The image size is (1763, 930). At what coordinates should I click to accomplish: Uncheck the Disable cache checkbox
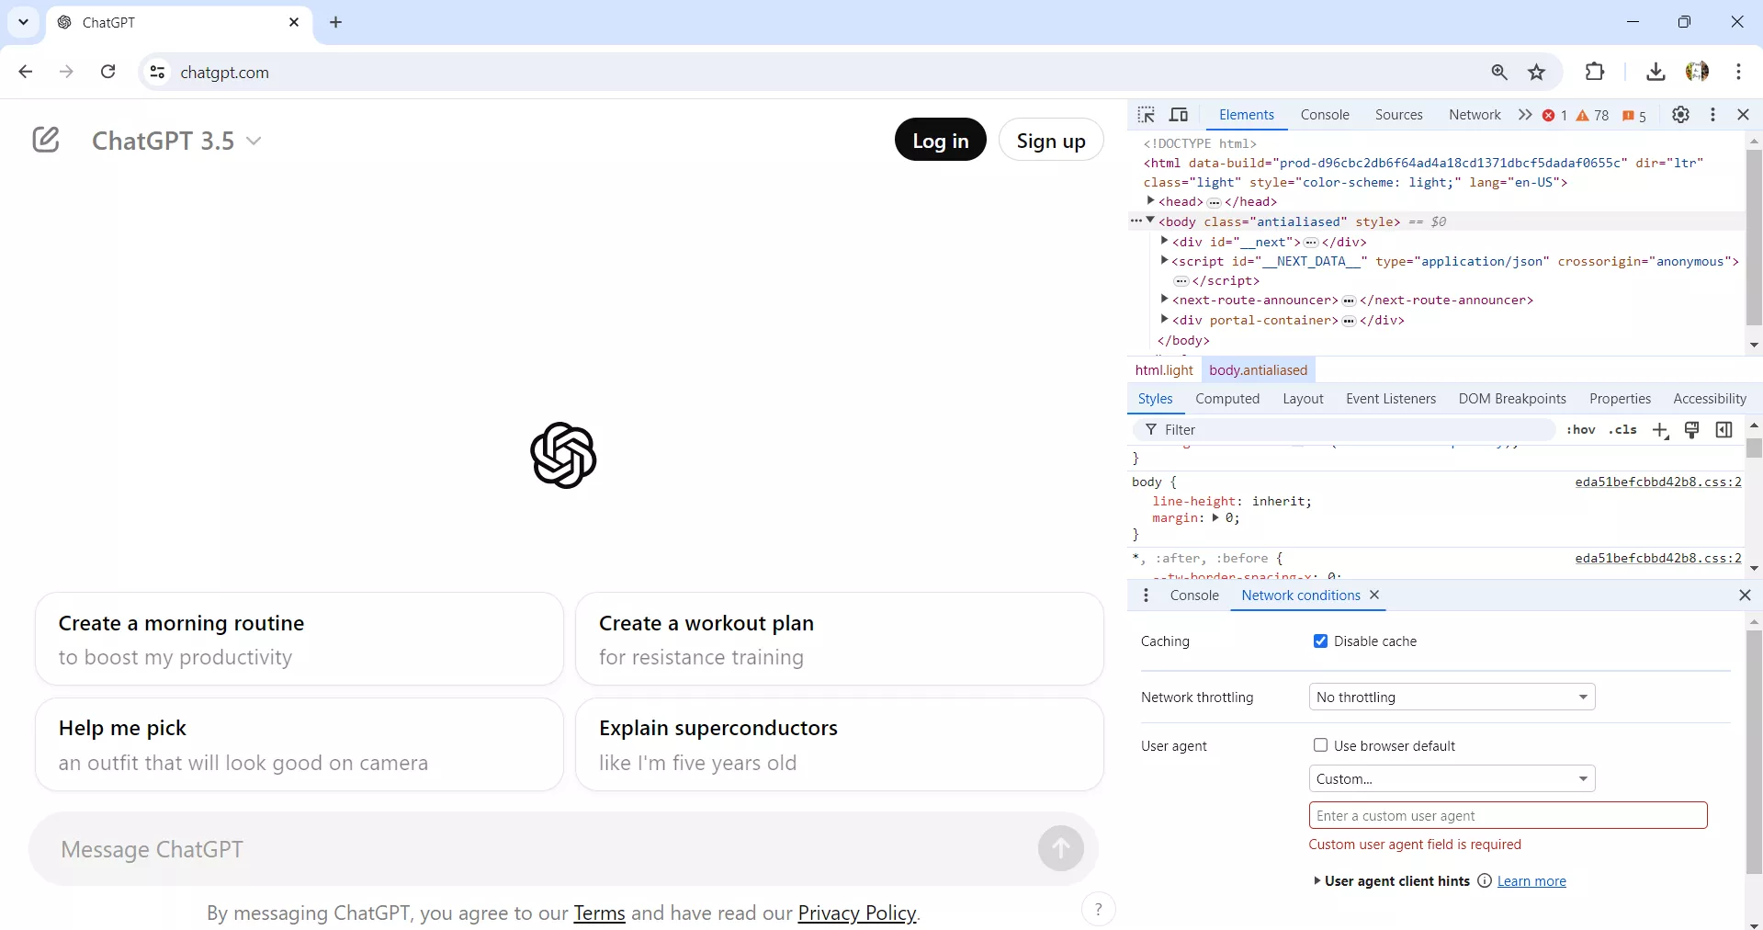click(x=1319, y=641)
